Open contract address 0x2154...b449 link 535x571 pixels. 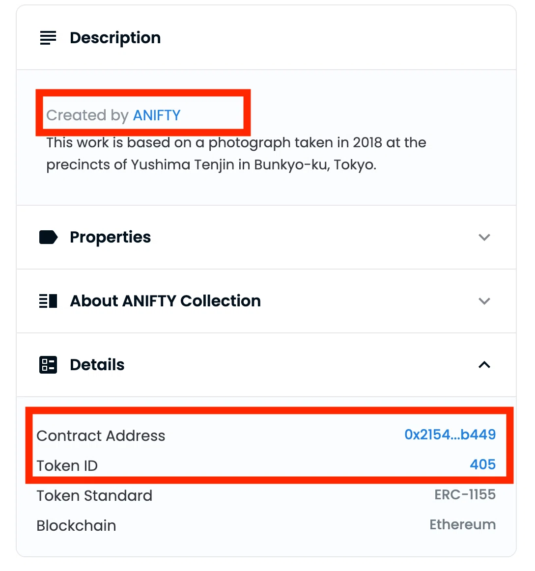pos(450,435)
